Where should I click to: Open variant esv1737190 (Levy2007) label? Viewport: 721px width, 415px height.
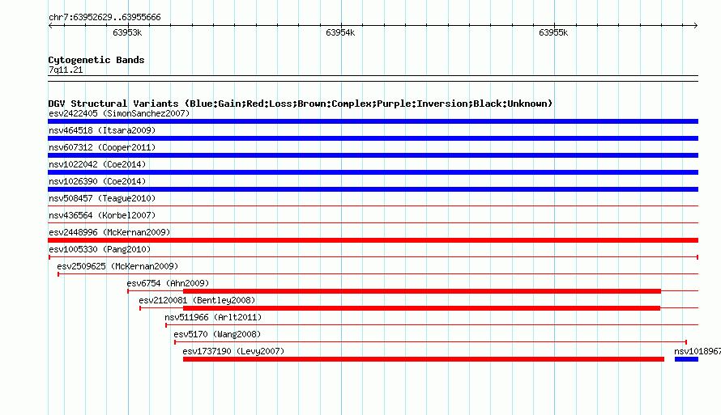(233, 351)
